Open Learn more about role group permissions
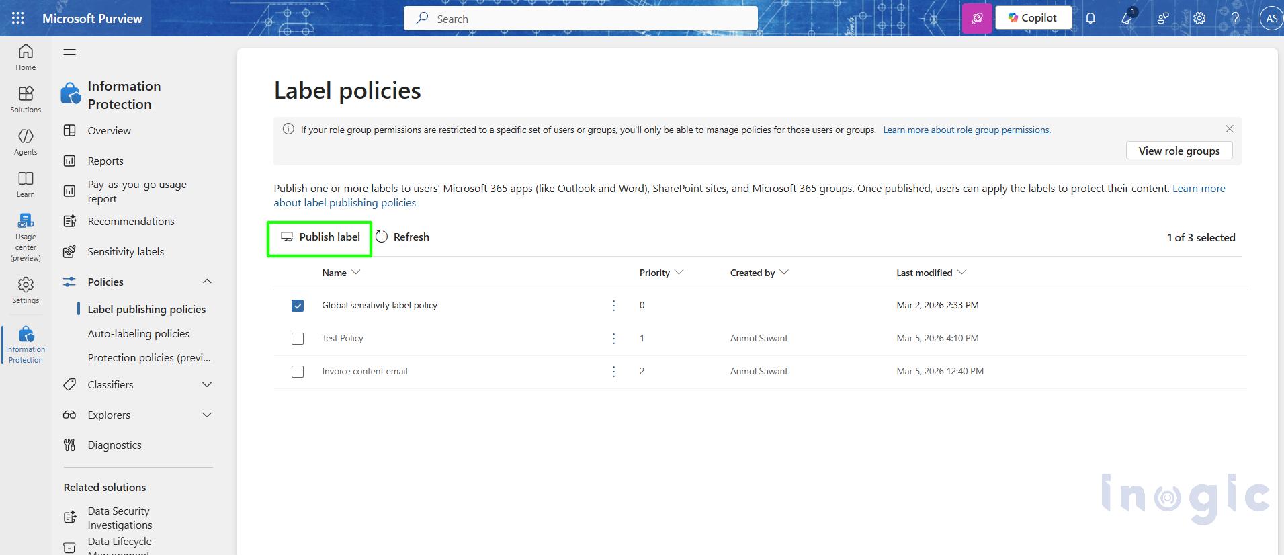Viewport: 1284px width, 555px height. [967, 130]
